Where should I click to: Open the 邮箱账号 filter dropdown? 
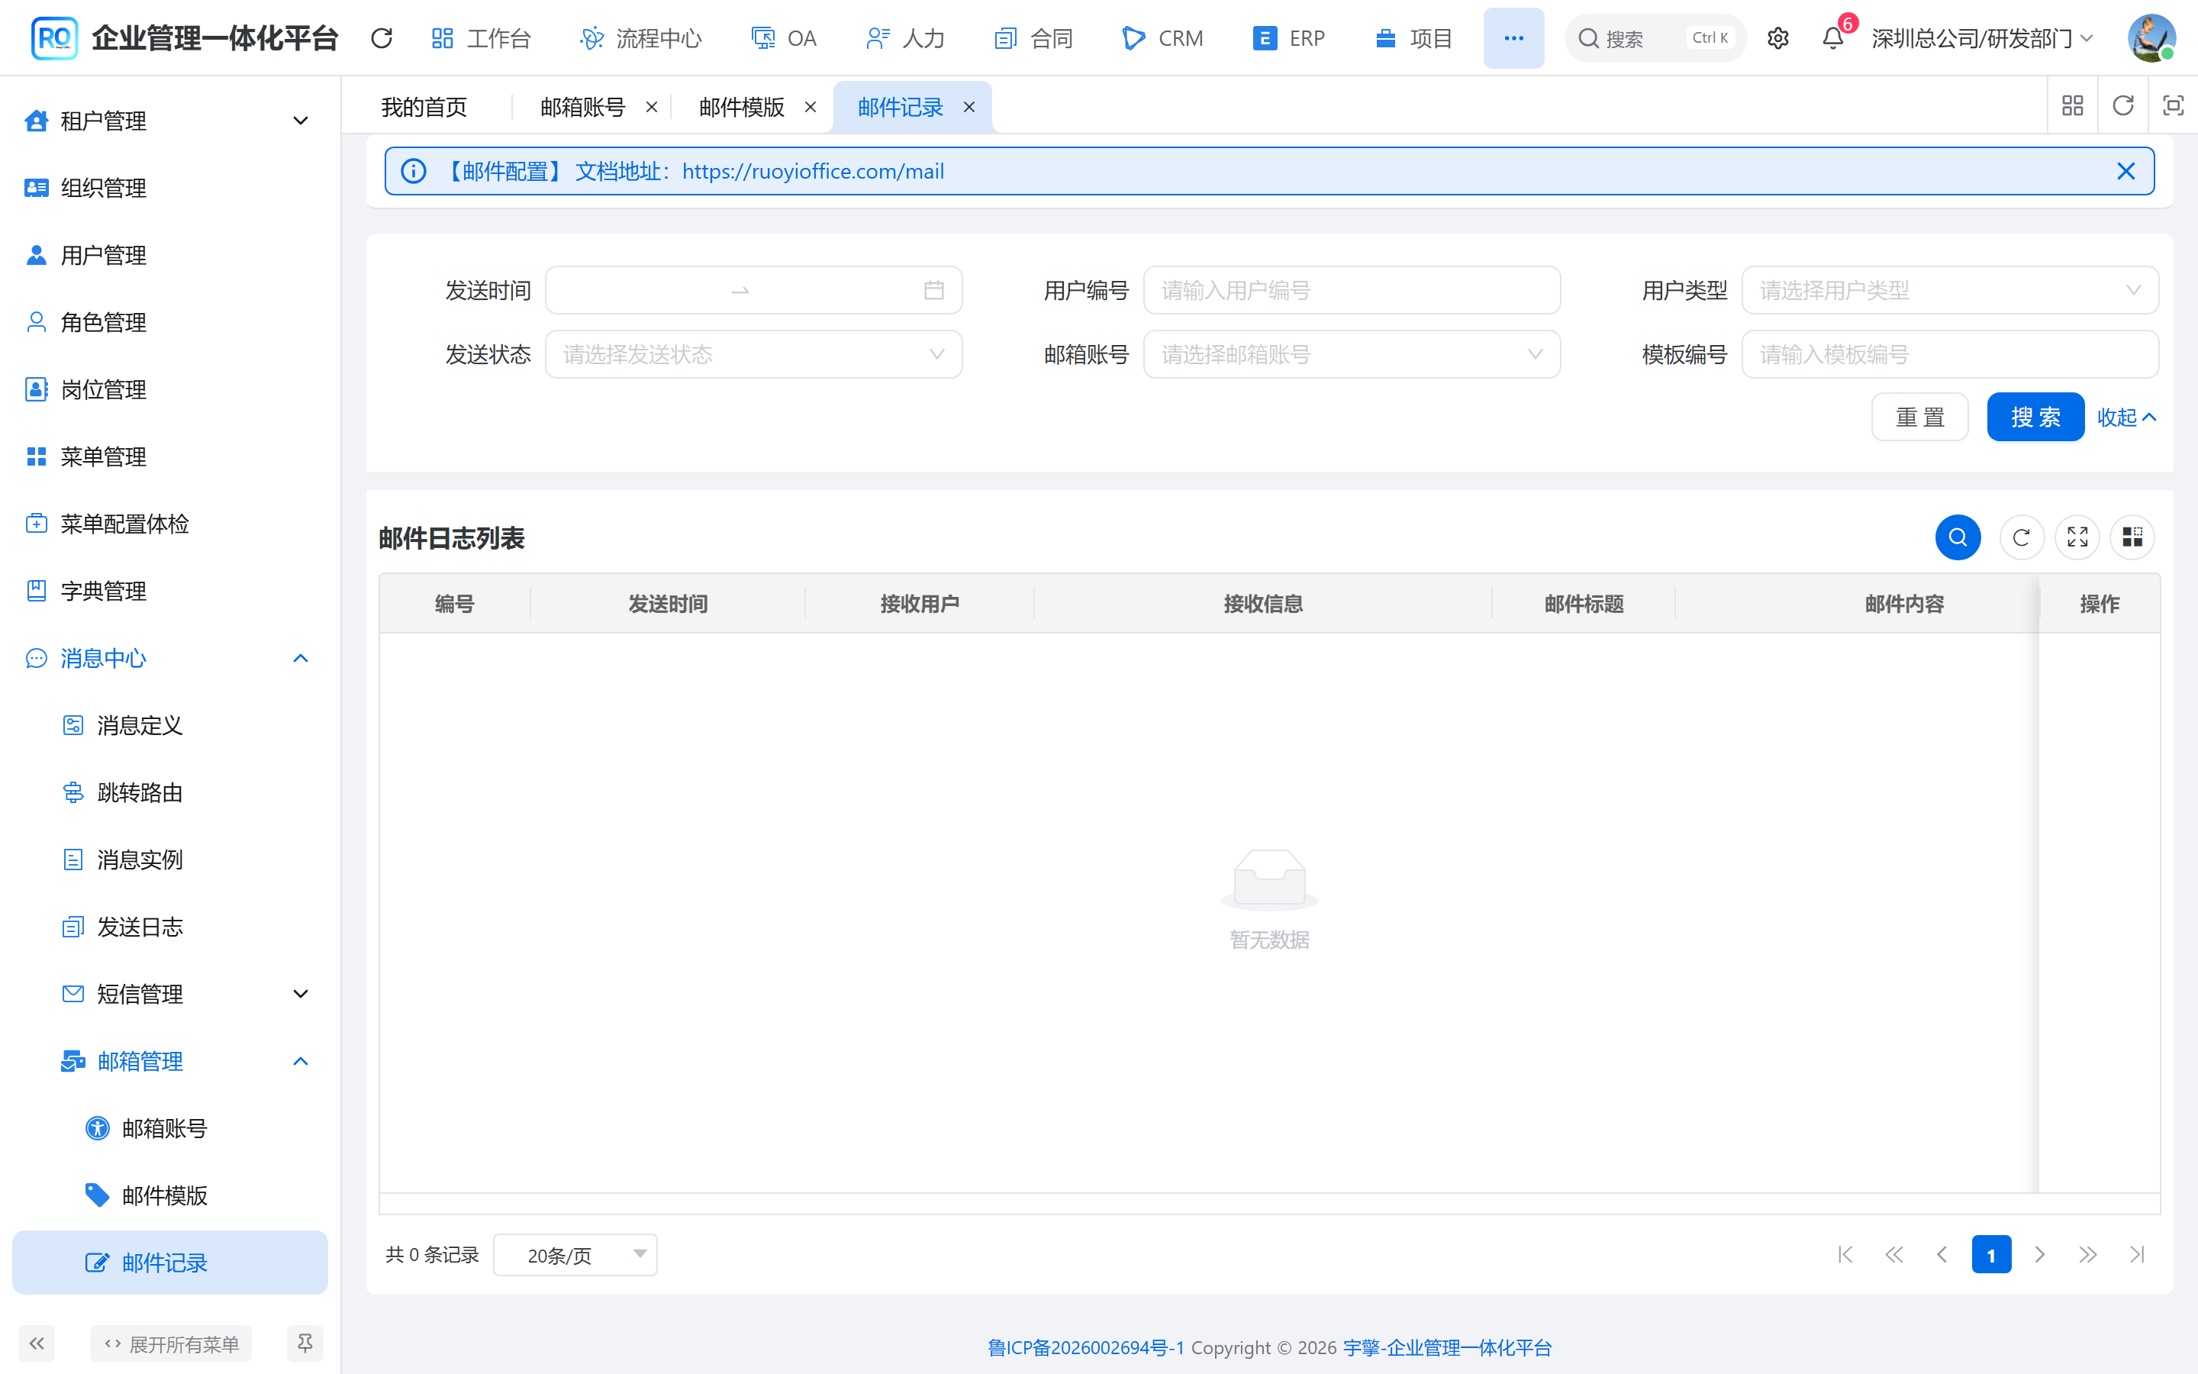tap(1352, 353)
